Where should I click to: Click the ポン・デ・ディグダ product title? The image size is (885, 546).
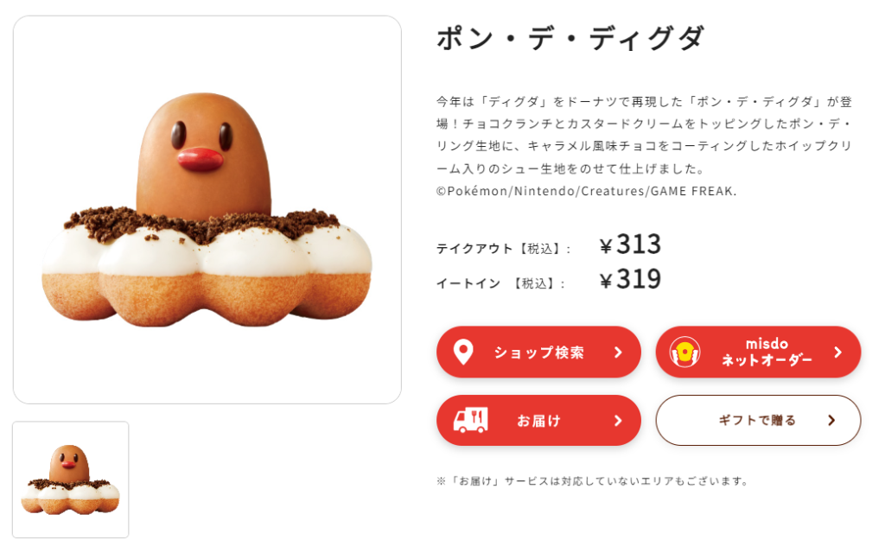coord(570,38)
